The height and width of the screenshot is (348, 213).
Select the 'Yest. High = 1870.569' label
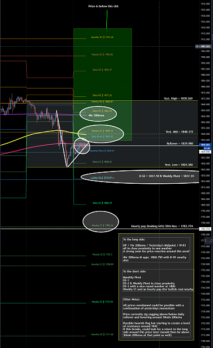coord(178,99)
